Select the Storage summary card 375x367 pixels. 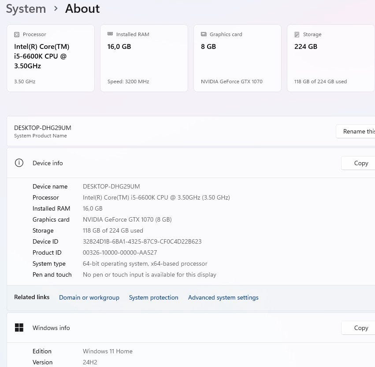(x=331, y=58)
